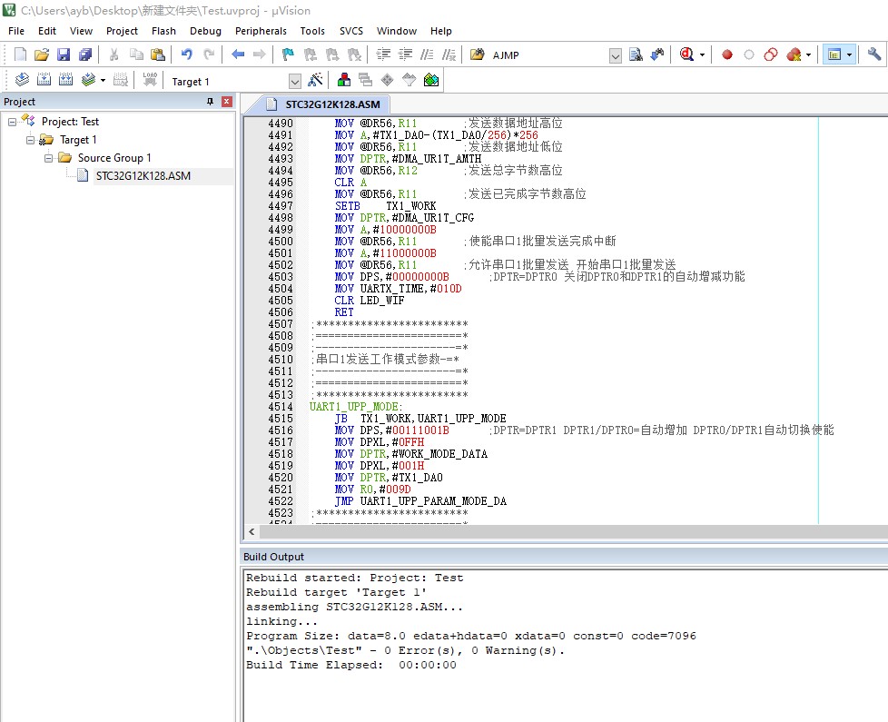This screenshot has height=722, width=888.
Task: Click the Open file folder icon
Action: [x=42, y=54]
